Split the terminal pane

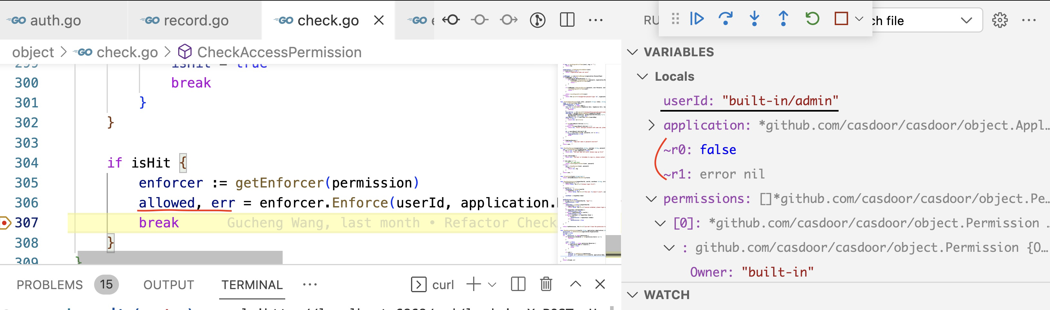click(518, 284)
